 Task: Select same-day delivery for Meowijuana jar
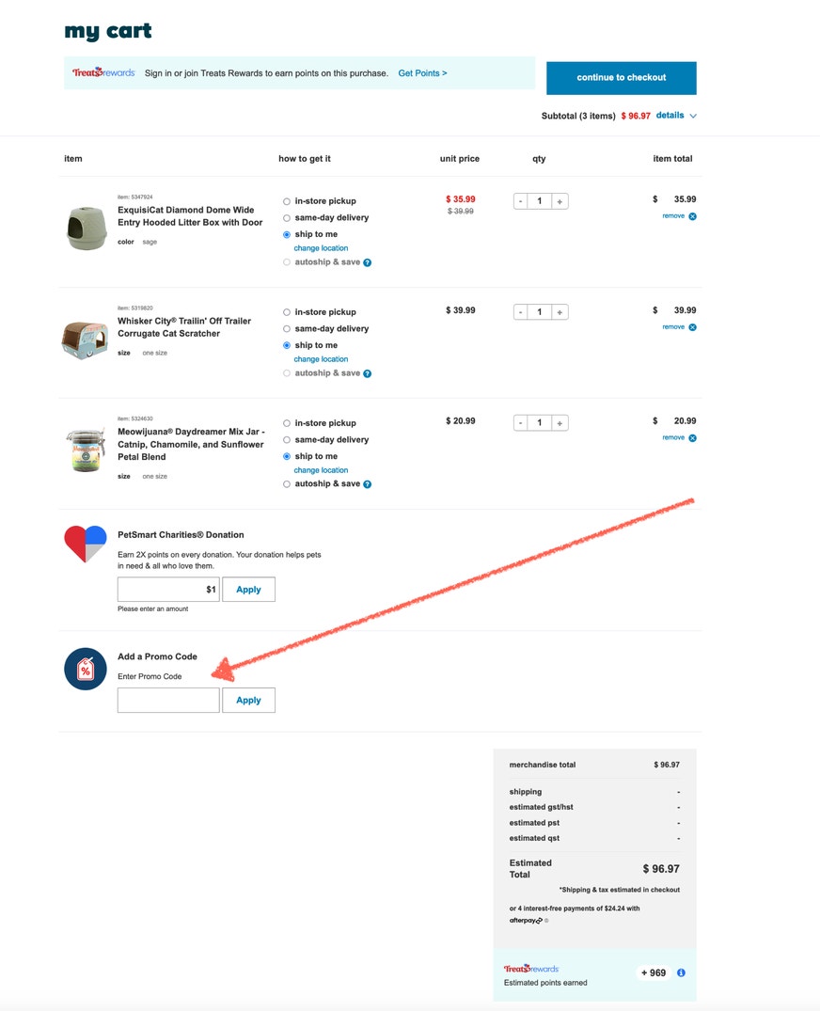tap(286, 440)
